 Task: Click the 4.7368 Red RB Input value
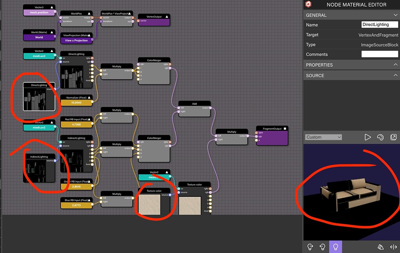click(76, 125)
